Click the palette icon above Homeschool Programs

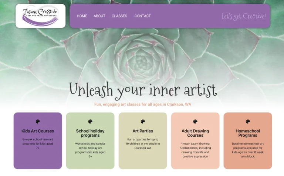248,122
